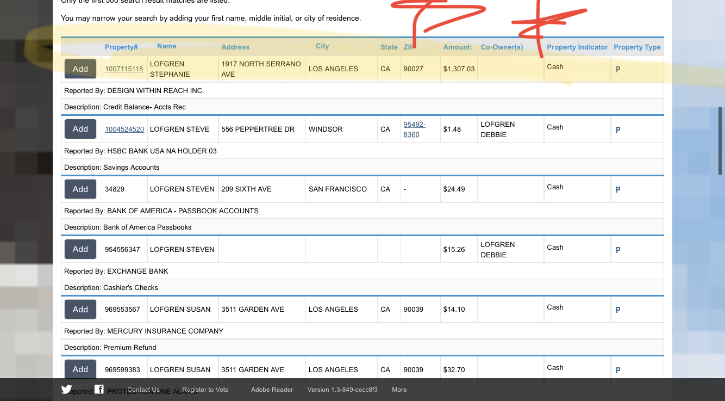Open the Facebook icon in footer
Viewport: 725px width, 401px height.
99,389
